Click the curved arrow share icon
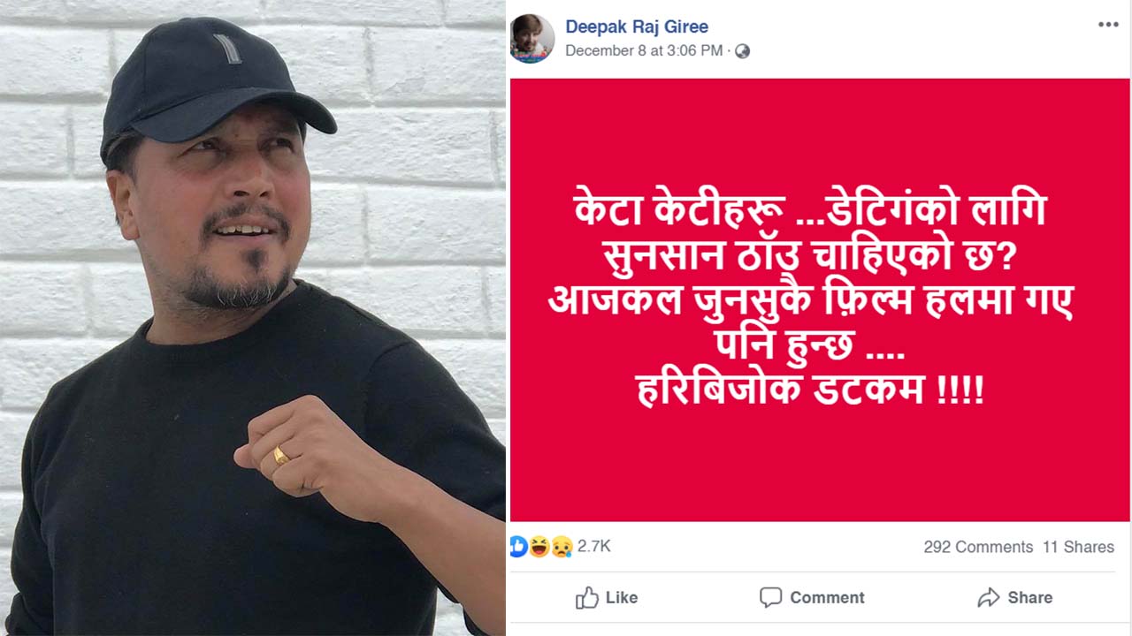Screen dimensions: 1132x636 988,598
